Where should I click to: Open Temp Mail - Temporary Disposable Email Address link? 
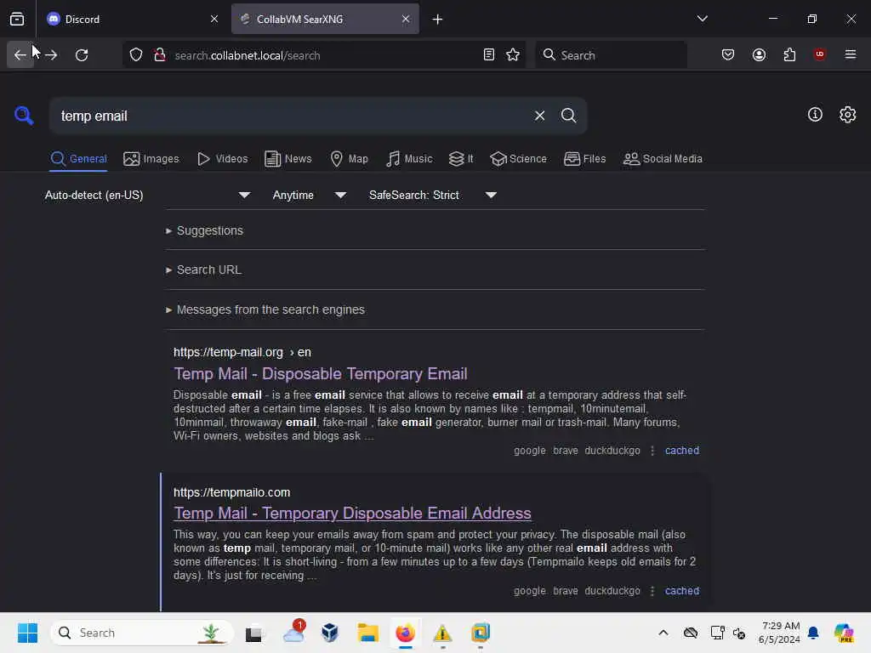pyautogui.click(x=352, y=513)
